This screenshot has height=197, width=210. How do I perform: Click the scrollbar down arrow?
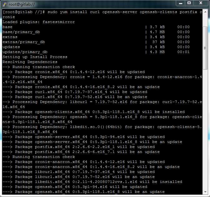point(205,192)
